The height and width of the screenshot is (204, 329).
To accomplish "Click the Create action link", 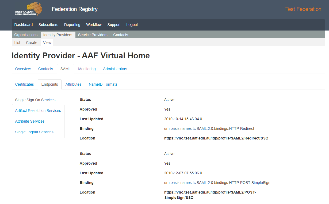I will 32,43.
